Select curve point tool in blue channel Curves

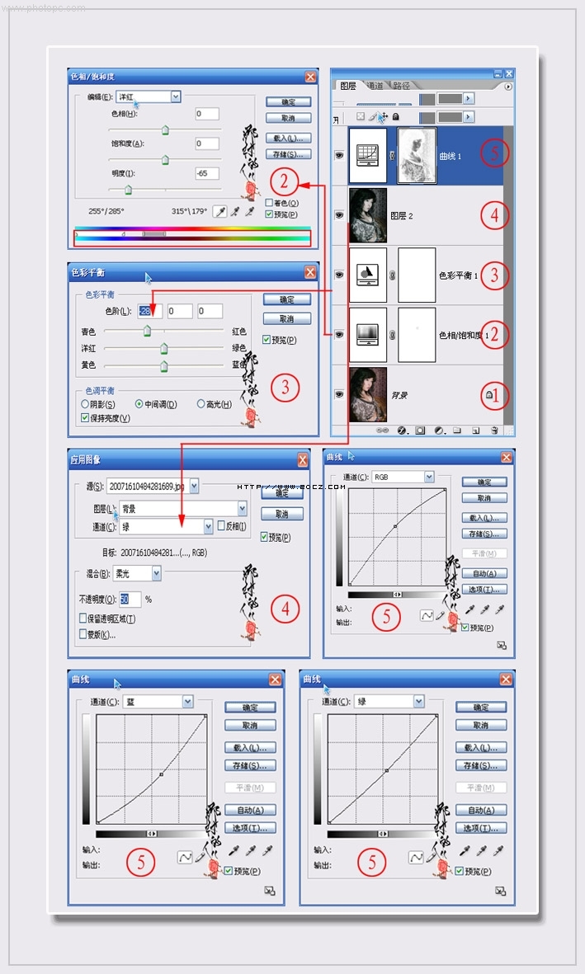coord(185,858)
